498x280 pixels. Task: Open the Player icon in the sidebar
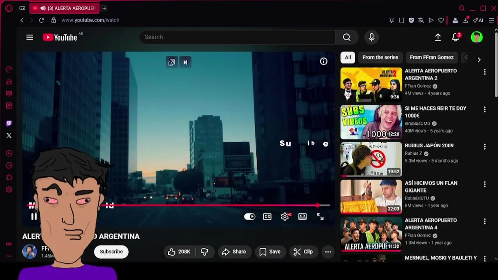coord(9,153)
